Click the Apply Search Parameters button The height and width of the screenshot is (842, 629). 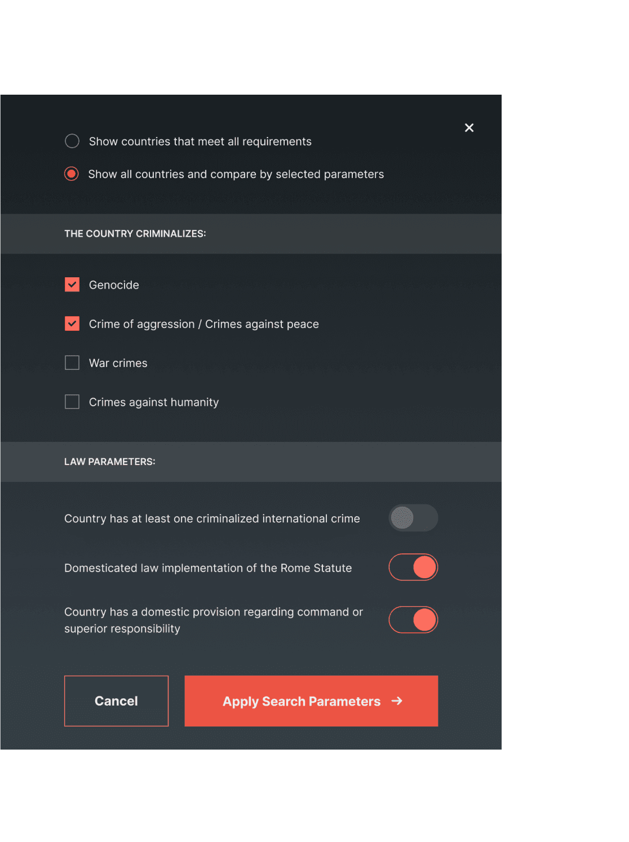click(302, 701)
